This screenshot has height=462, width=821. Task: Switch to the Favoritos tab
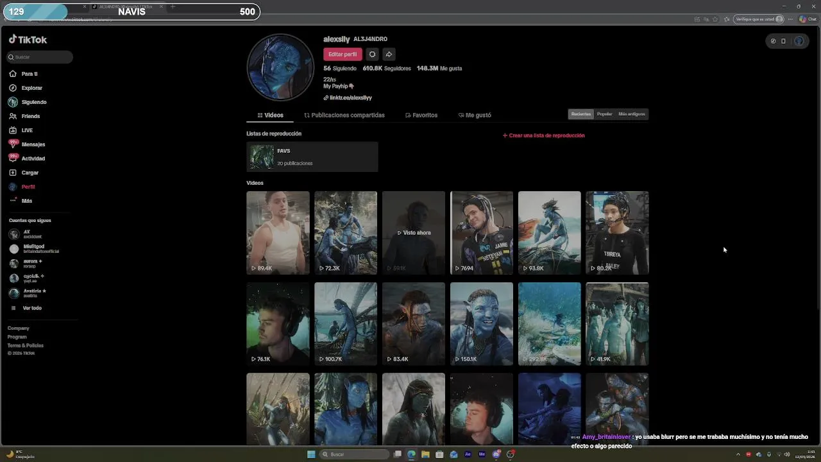[421, 115]
